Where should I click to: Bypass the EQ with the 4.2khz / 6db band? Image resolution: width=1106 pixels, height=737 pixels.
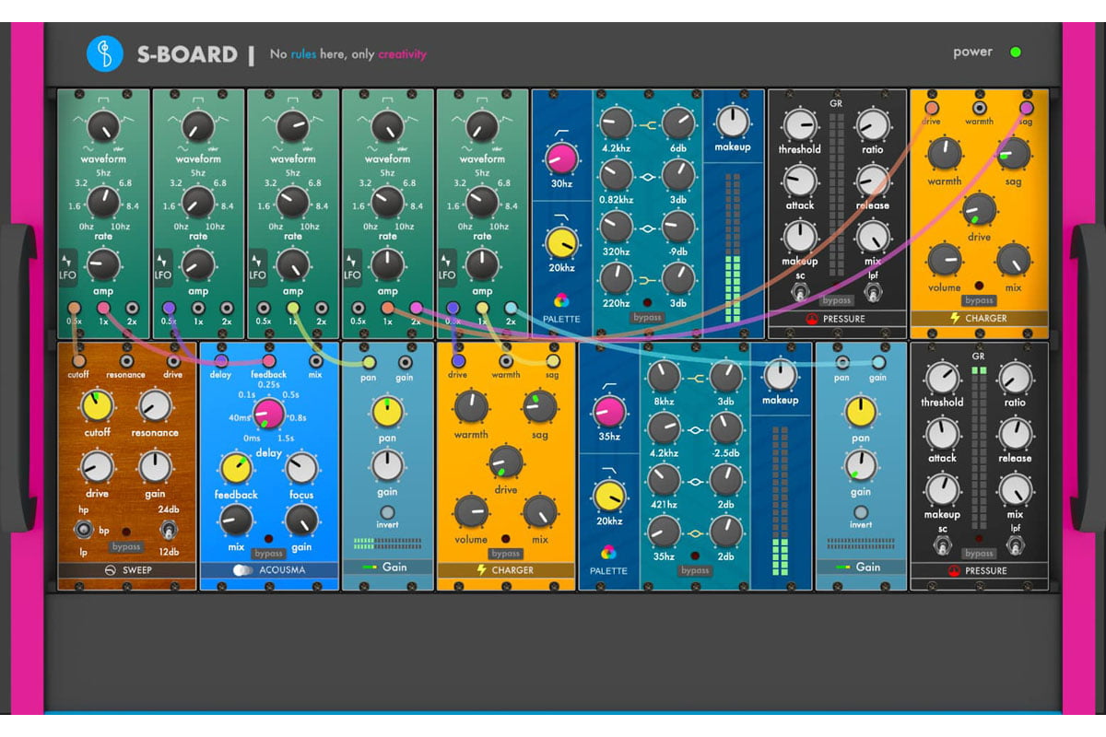tap(647, 317)
